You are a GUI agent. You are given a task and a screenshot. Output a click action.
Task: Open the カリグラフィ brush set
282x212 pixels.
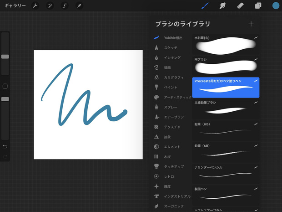coord(172,78)
